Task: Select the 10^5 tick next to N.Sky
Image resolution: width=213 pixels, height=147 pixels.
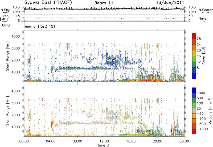Action: 16,7
